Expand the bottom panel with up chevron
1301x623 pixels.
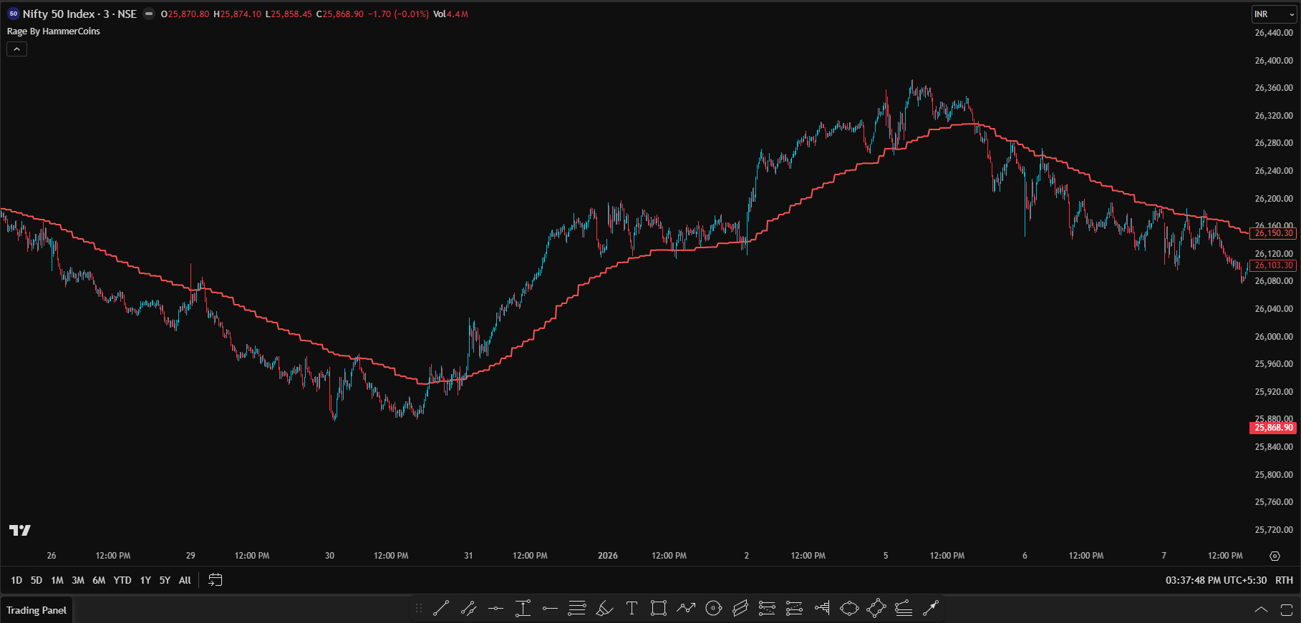click(x=1261, y=610)
